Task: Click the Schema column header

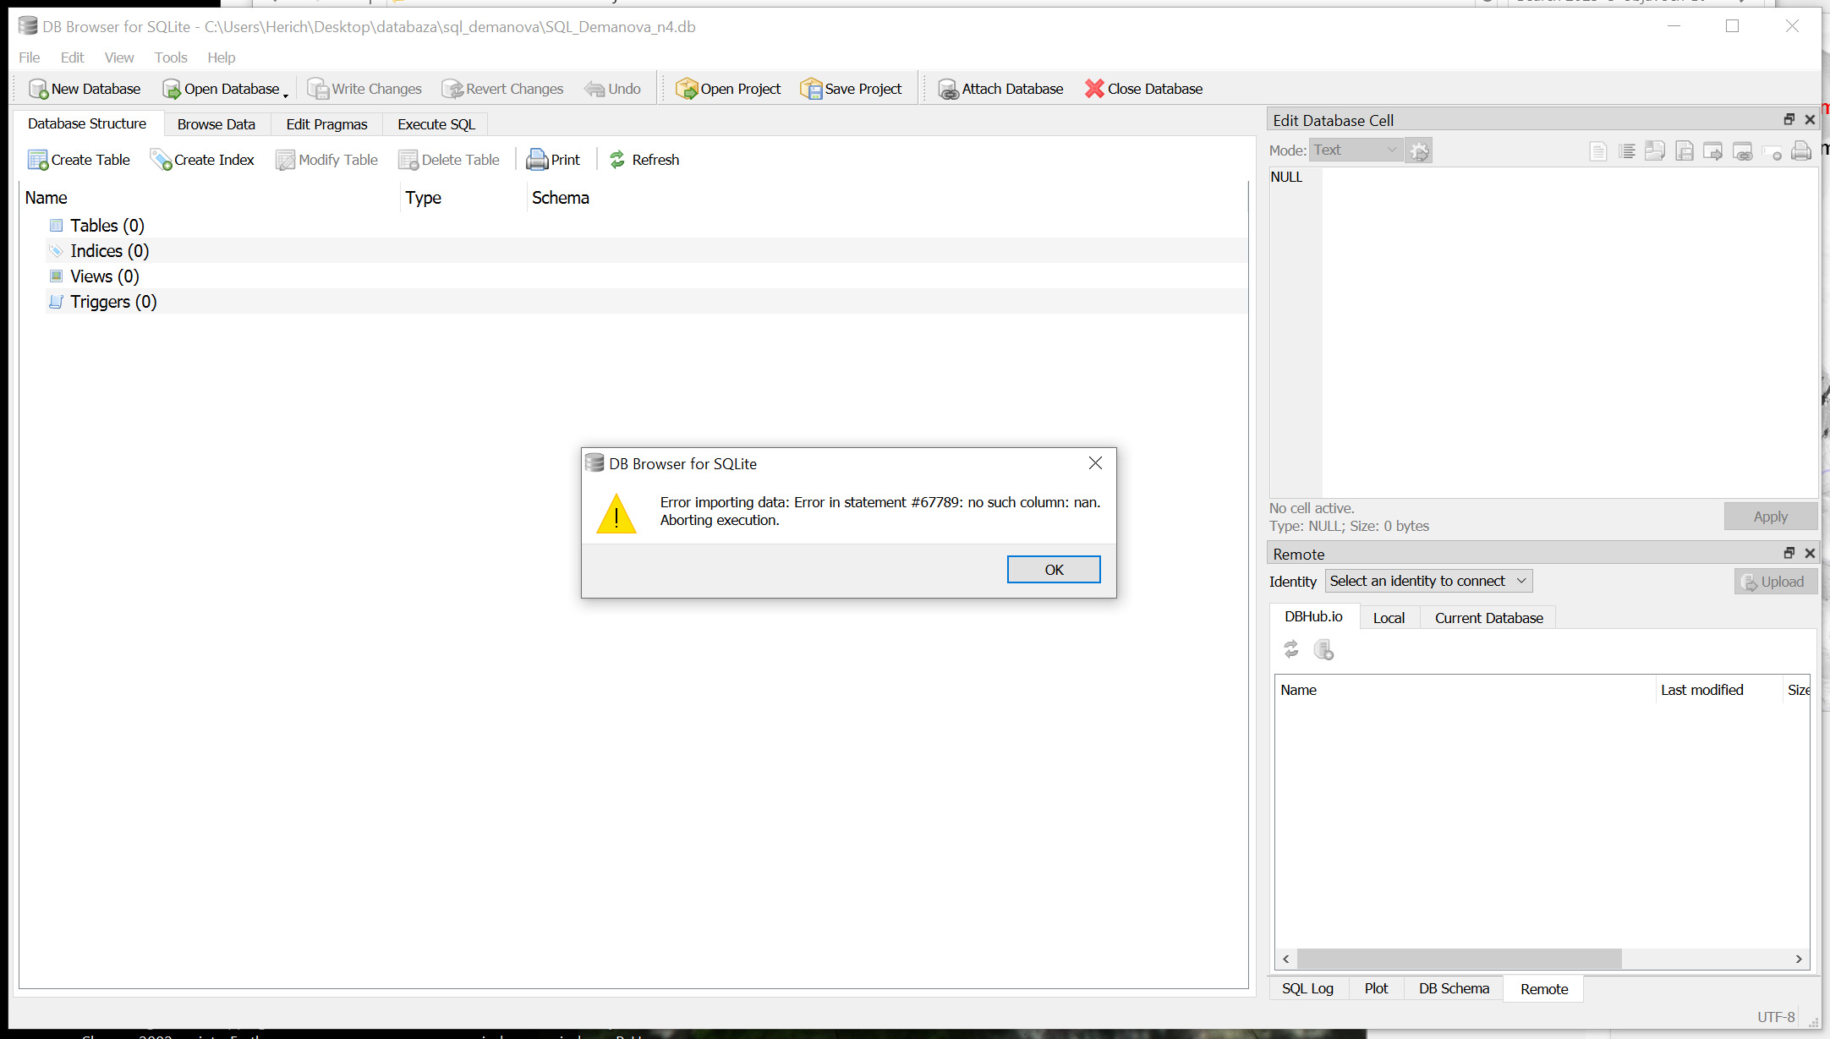Action: click(x=887, y=198)
